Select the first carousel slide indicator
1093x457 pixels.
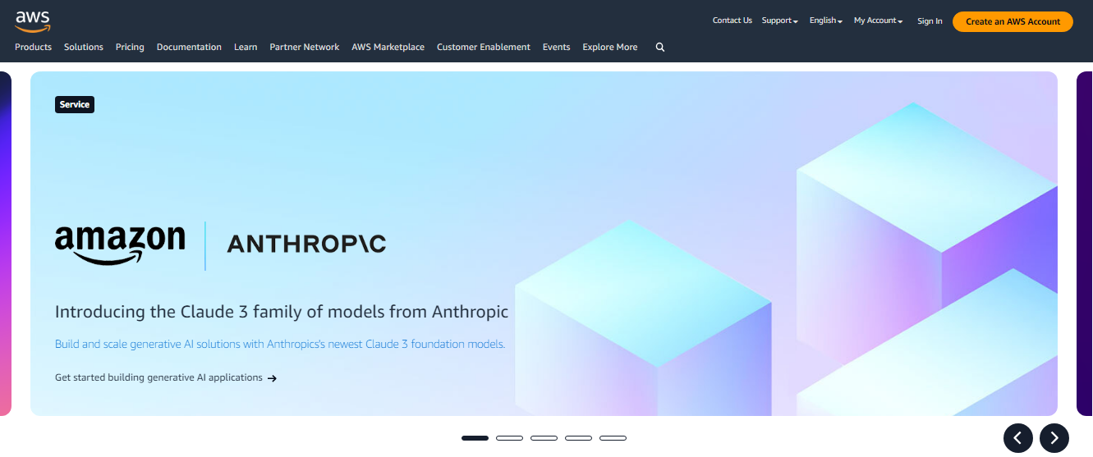coord(475,438)
